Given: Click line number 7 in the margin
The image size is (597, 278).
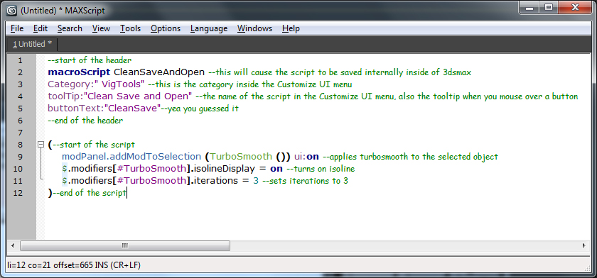Looking at the screenshot, I should coord(19,133).
